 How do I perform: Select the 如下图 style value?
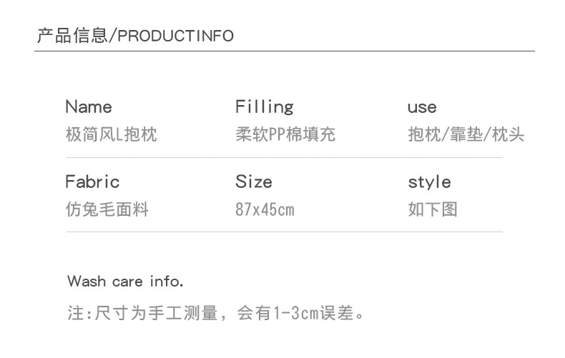point(433,209)
